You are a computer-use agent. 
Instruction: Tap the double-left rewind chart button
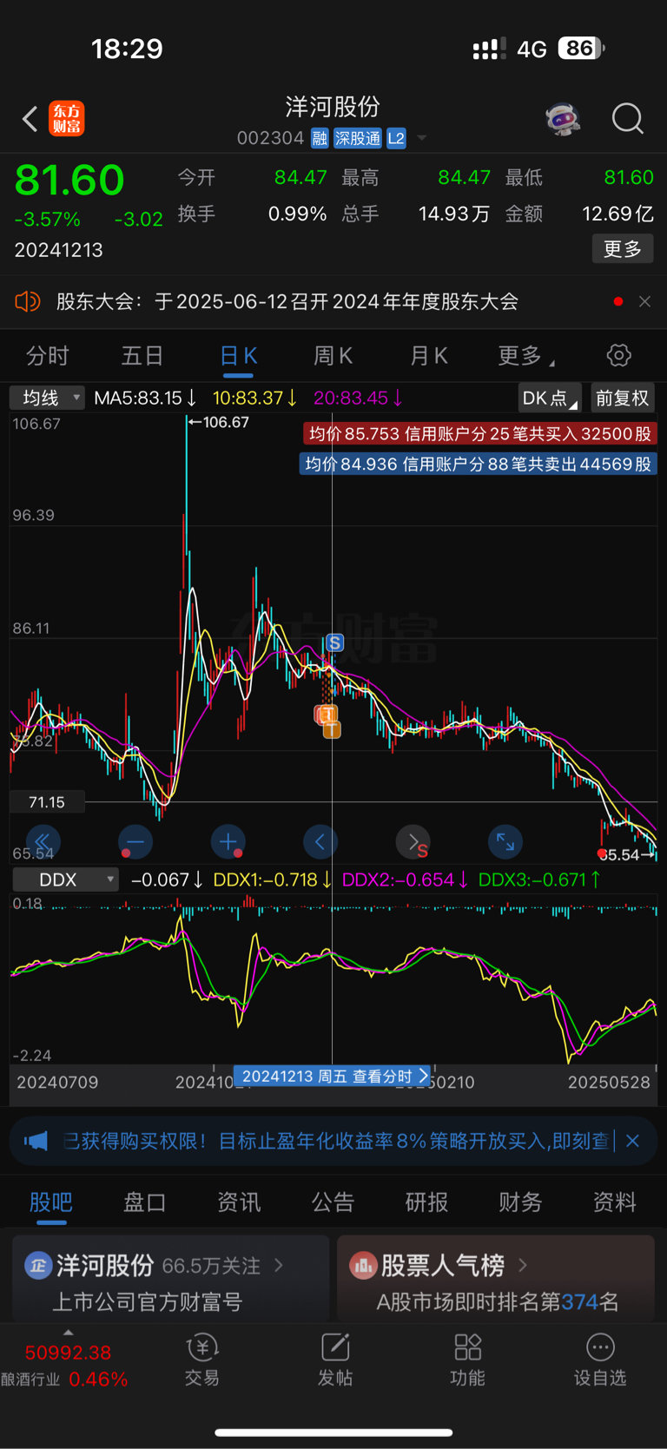tap(43, 841)
